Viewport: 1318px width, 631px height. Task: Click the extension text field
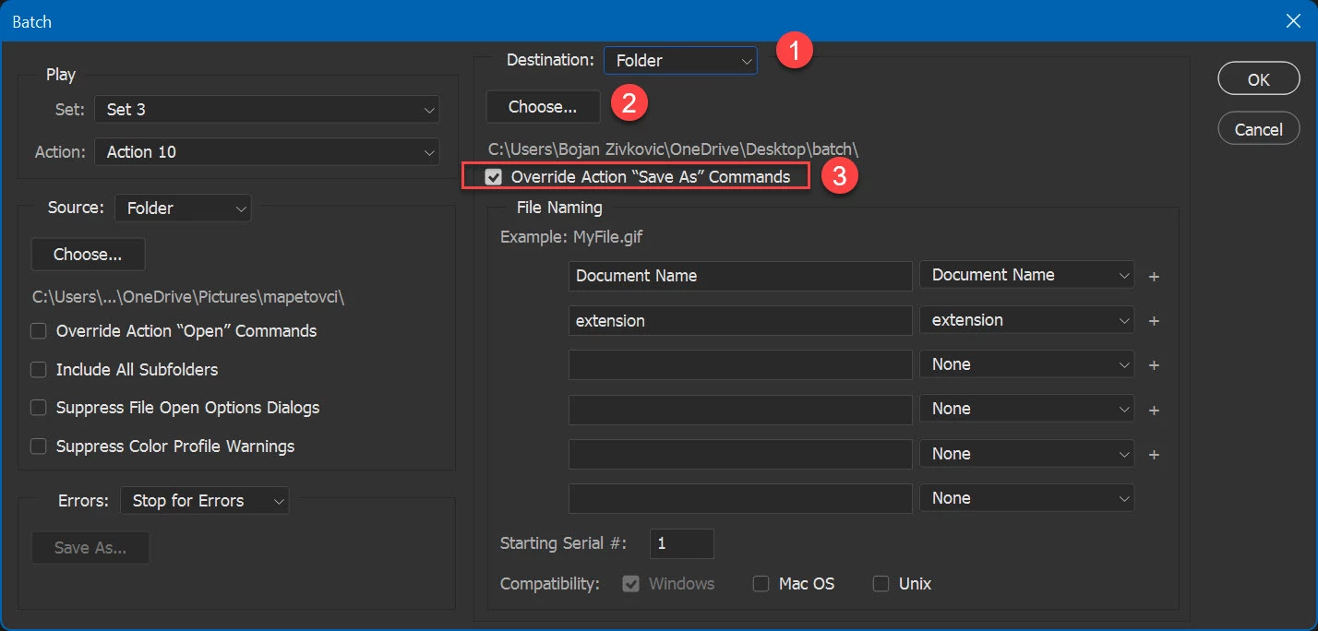tap(740, 320)
